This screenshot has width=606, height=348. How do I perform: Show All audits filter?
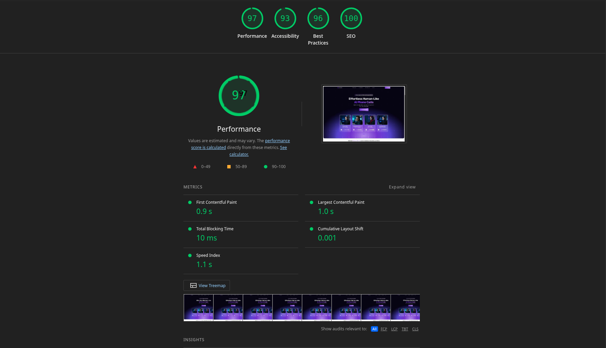pyautogui.click(x=374, y=329)
